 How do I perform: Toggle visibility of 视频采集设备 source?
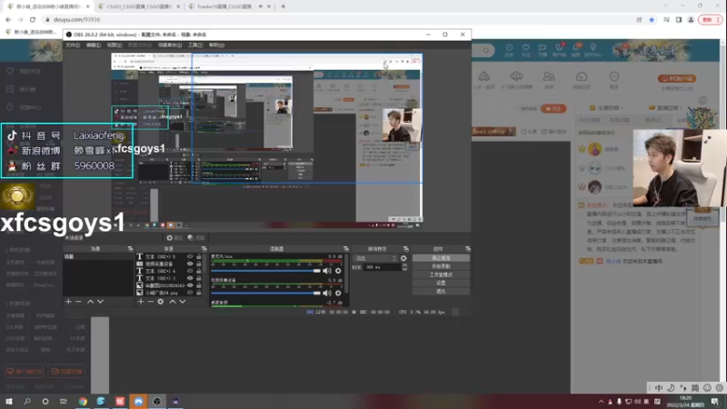point(190,264)
